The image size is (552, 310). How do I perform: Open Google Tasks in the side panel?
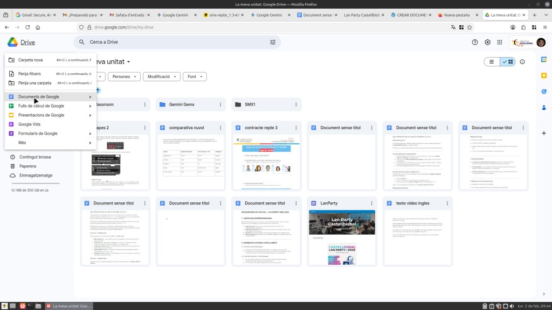(x=543, y=91)
